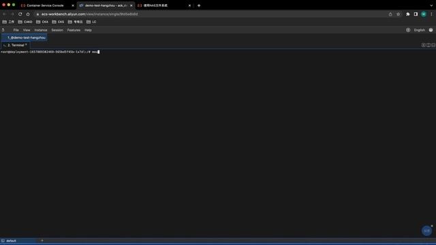The height and width of the screenshot is (245, 436).
Task: Open a new browser tab
Action: pyautogui.click(x=199, y=5)
